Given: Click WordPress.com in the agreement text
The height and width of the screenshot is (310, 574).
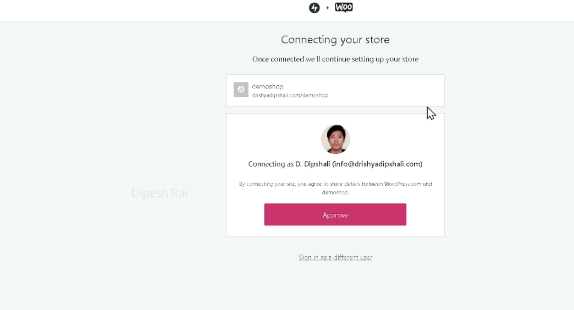Looking at the screenshot, I should [403, 184].
